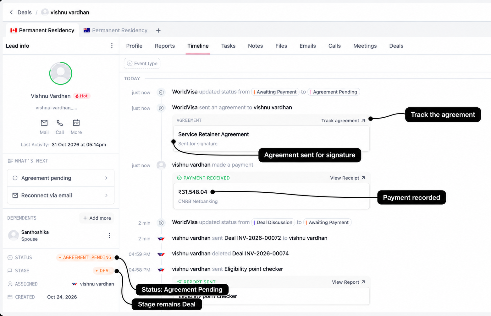Screen dimensions: 491x316
Task: Click the Track agreement arrow icon
Action: click(363, 121)
